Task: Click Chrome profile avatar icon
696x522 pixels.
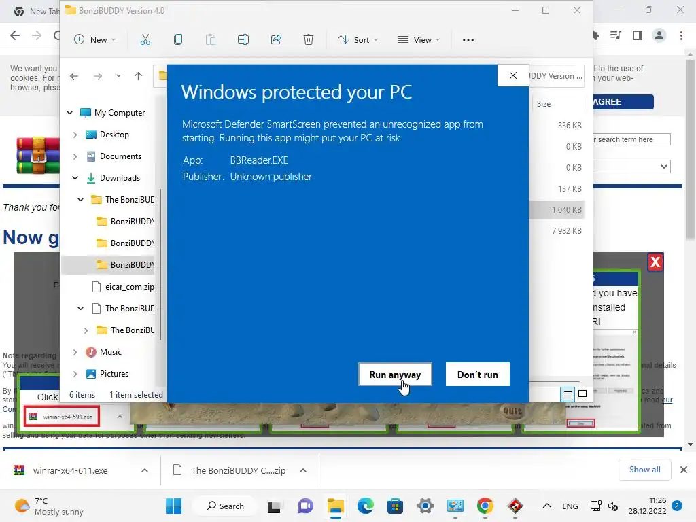Action: [x=659, y=35]
